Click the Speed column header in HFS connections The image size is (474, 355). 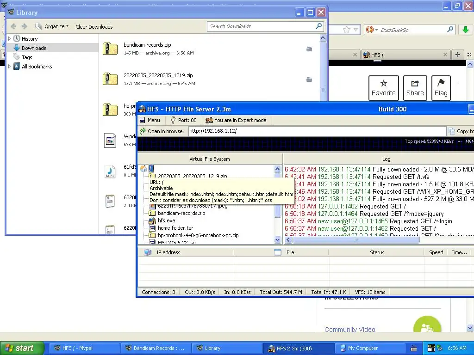436,252
